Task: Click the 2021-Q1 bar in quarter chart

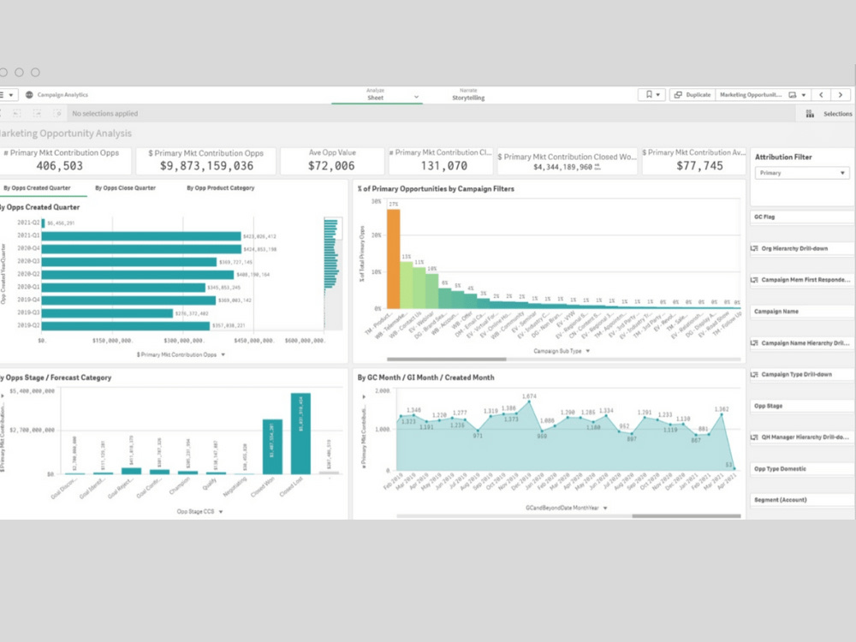Action: coord(141,236)
